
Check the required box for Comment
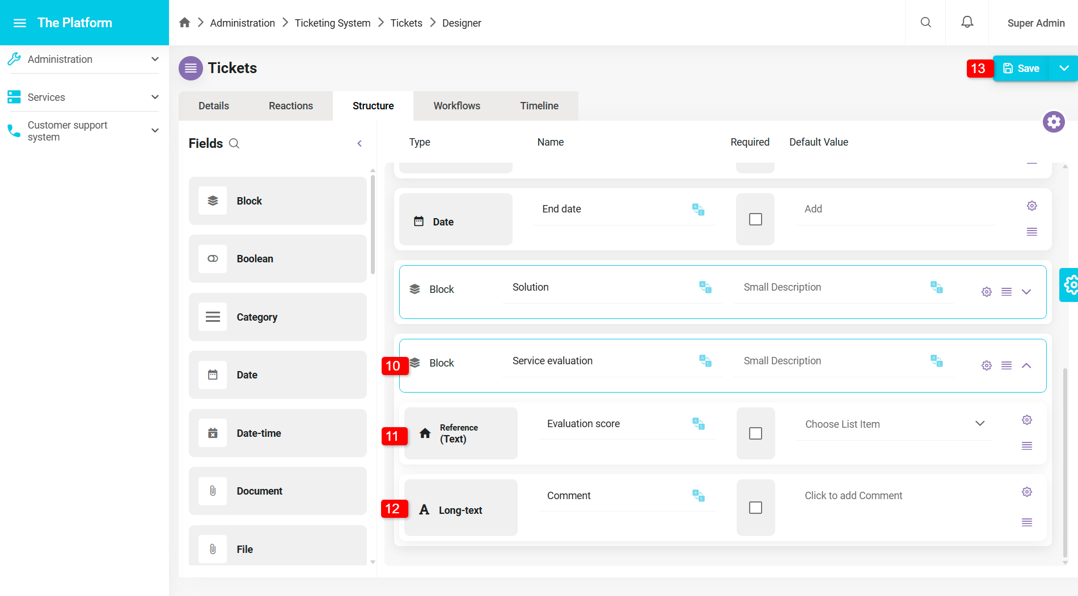[755, 508]
